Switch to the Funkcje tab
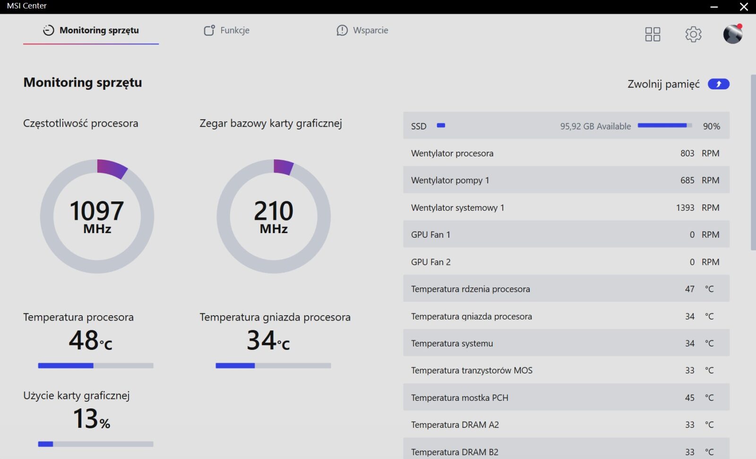This screenshot has width=756, height=459. tap(227, 30)
